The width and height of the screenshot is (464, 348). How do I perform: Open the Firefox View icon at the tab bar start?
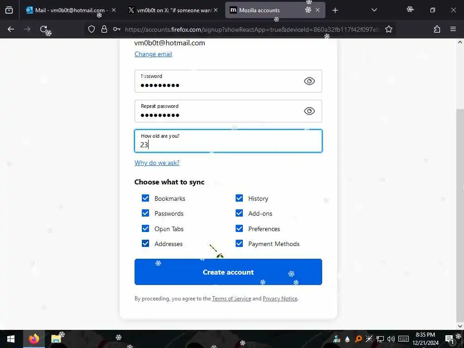(x=9, y=10)
